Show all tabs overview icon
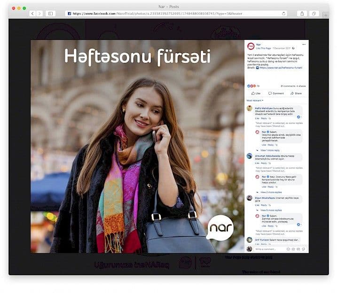Image resolution: width=337 pixels, height=293 pixels. point(313,14)
